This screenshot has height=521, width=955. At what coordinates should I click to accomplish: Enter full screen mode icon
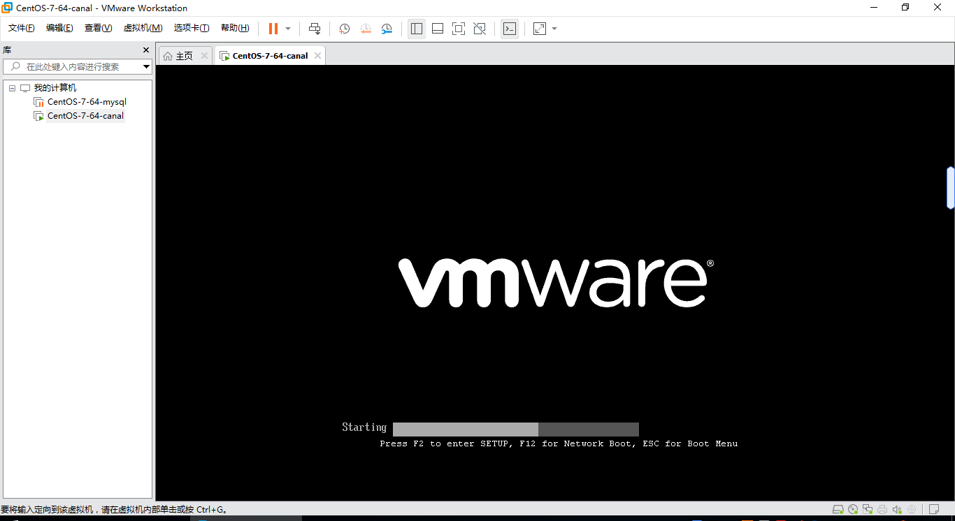click(x=459, y=29)
